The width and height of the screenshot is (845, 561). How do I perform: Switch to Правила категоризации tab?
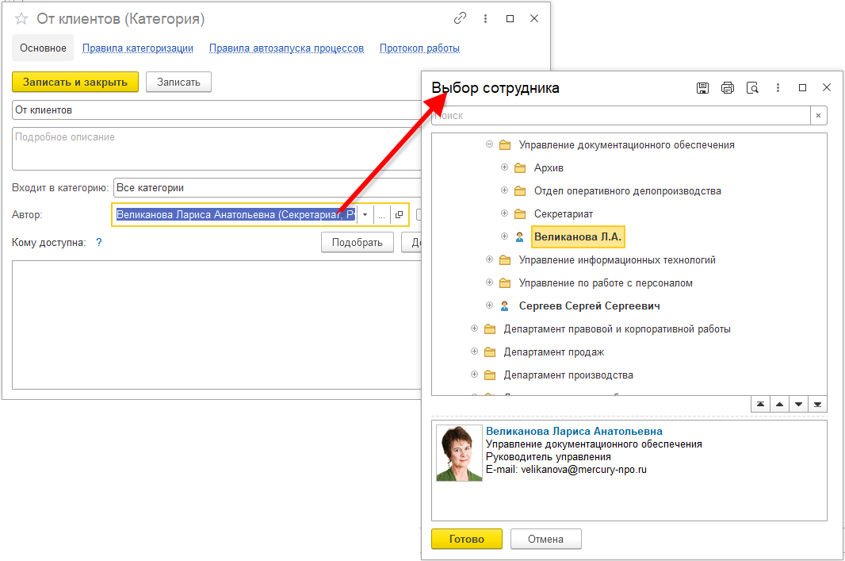pos(138,48)
